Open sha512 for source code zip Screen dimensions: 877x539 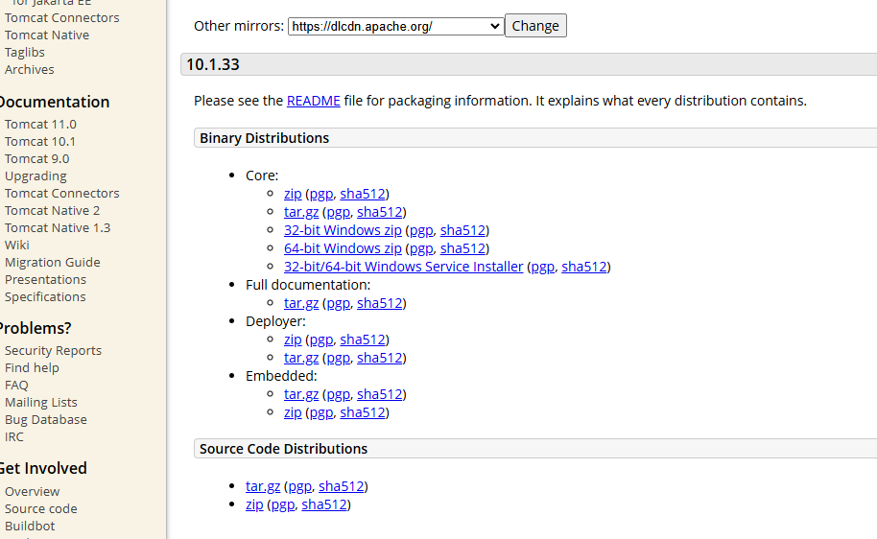(x=324, y=504)
